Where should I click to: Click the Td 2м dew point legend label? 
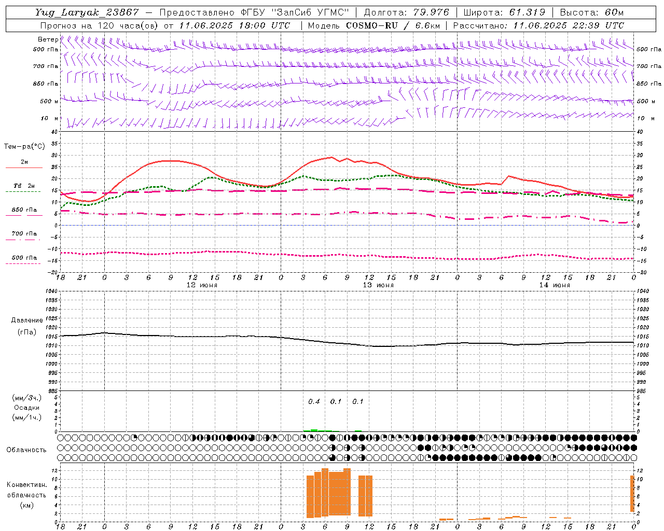tap(24, 186)
